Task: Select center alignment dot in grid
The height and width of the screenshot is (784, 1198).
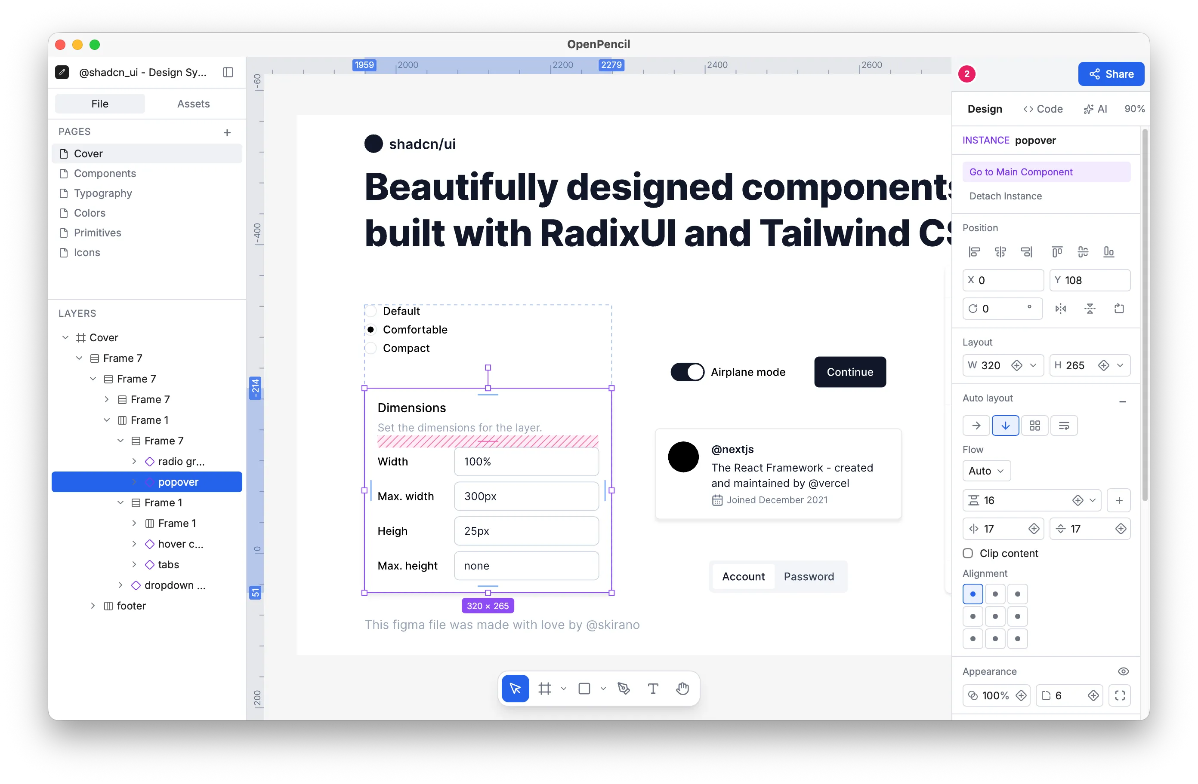Action: pyautogui.click(x=995, y=616)
